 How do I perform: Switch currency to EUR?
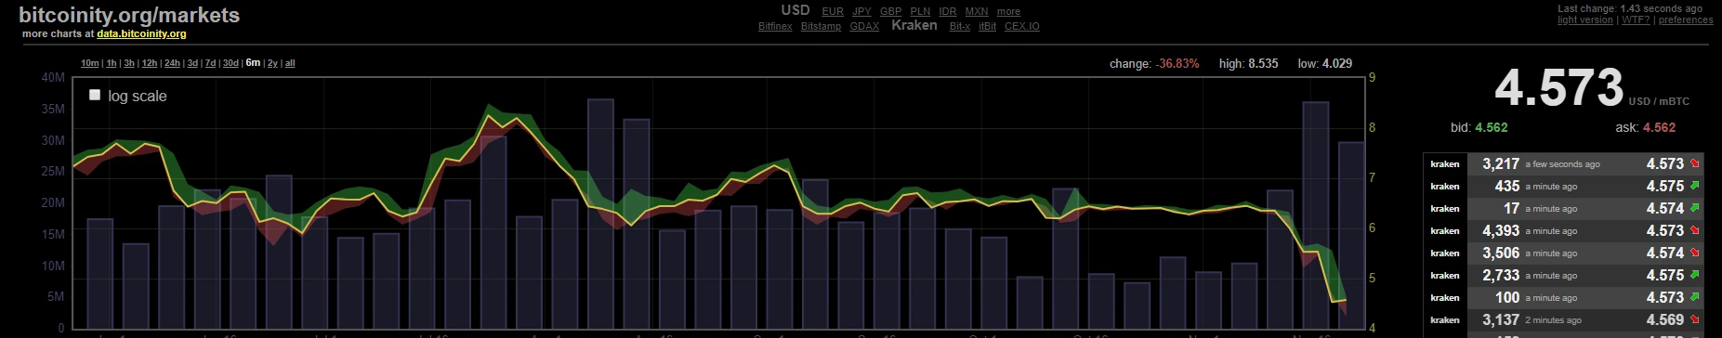[833, 12]
